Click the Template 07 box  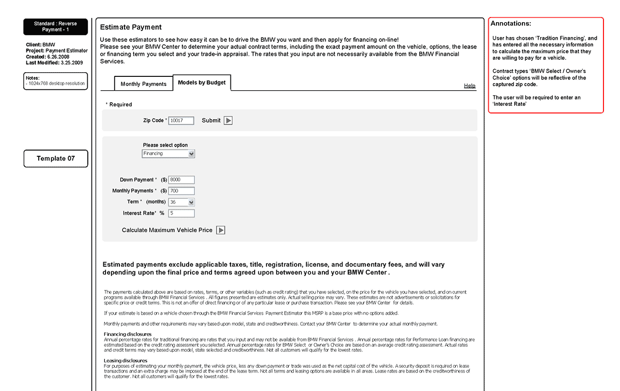[x=56, y=158]
